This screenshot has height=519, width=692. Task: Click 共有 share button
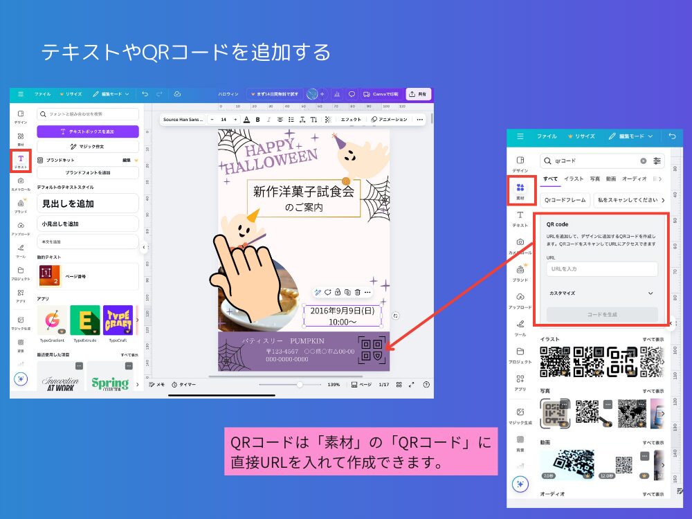(x=418, y=94)
